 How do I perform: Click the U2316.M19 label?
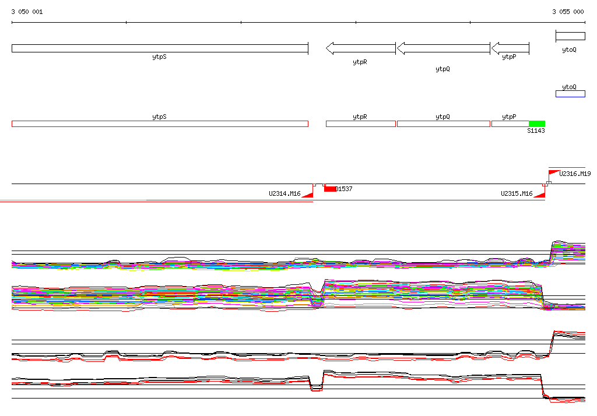click(575, 174)
